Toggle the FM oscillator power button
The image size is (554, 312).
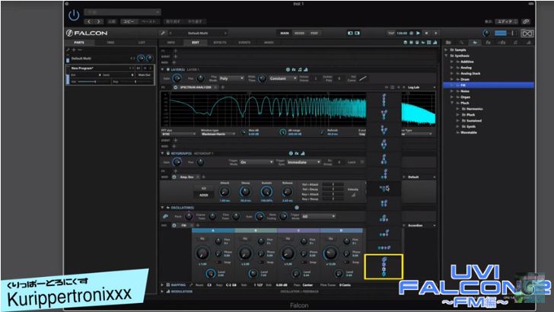coord(174,225)
